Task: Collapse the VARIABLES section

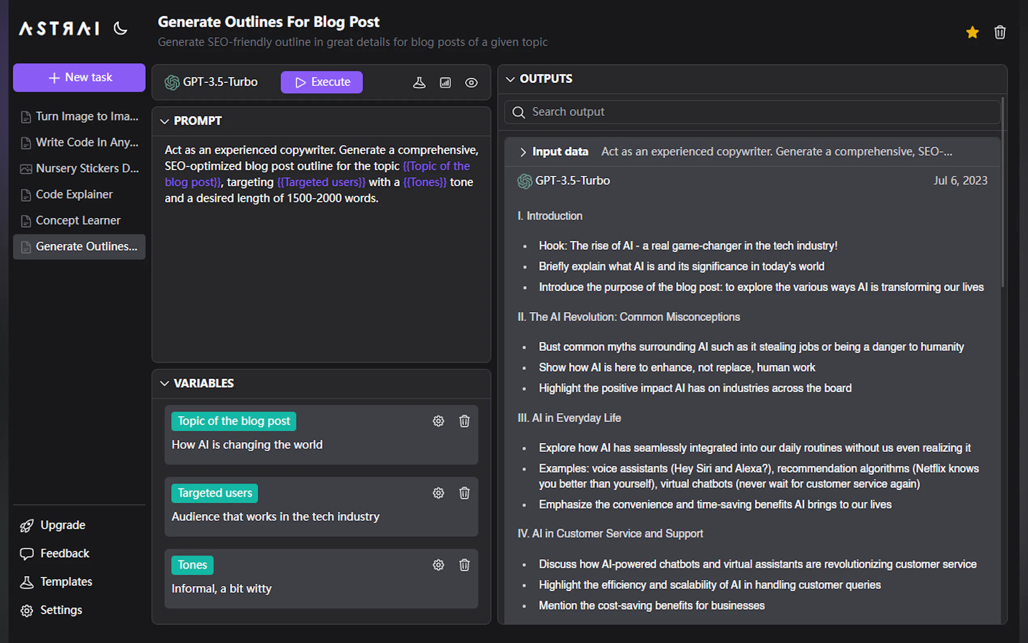Action: click(164, 383)
